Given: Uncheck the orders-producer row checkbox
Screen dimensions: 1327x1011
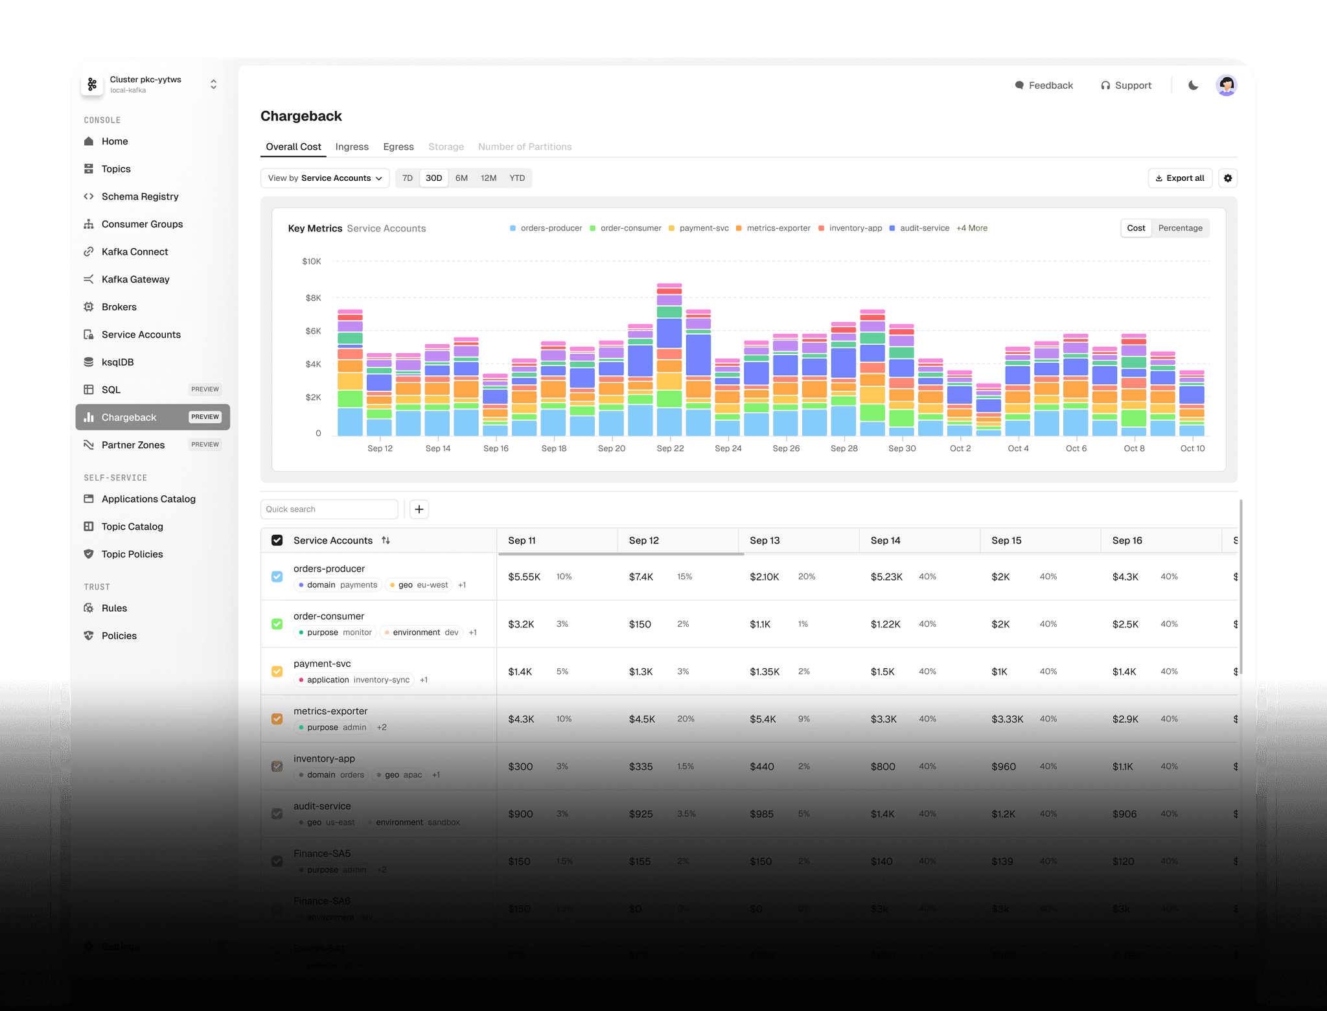Looking at the screenshot, I should 277,576.
